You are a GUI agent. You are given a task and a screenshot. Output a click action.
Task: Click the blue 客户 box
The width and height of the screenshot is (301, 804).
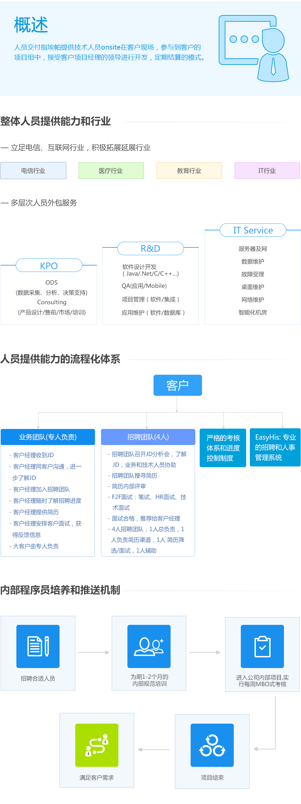(x=178, y=385)
